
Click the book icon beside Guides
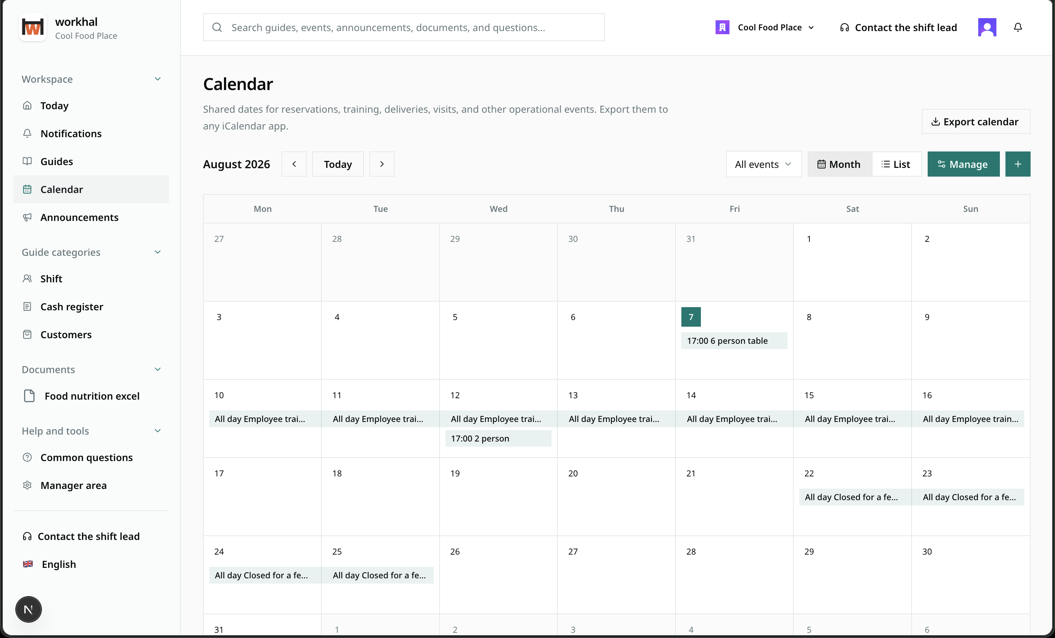[x=28, y=161]
